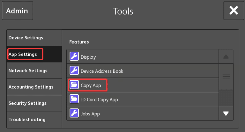Image resolution: width=245 pixels, height=132 pixels.
Task: Close the Tools screen with the X
Action: point(234,11)
